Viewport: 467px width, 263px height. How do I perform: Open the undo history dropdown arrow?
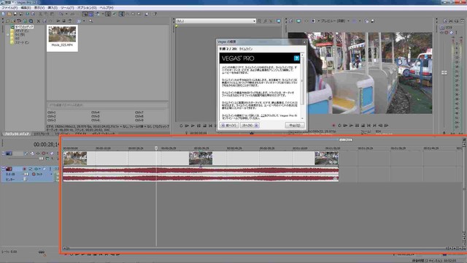[66, 14]
